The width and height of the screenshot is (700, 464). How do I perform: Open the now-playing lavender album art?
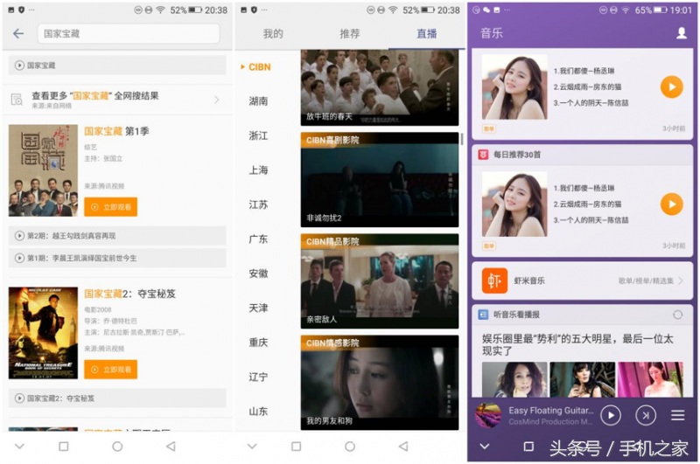click(x=487, y=415)
